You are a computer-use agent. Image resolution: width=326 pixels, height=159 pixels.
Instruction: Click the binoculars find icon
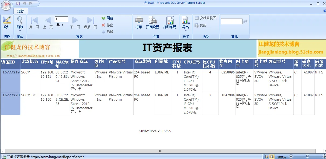click(x=245, y=21)
